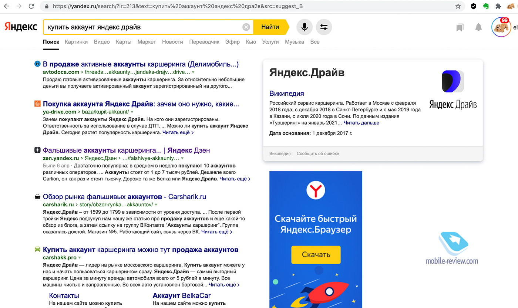Click the carsharik.ru car favicon
Image resolution: width=518 pixels, height=308 pixels.
pos(37,197)
